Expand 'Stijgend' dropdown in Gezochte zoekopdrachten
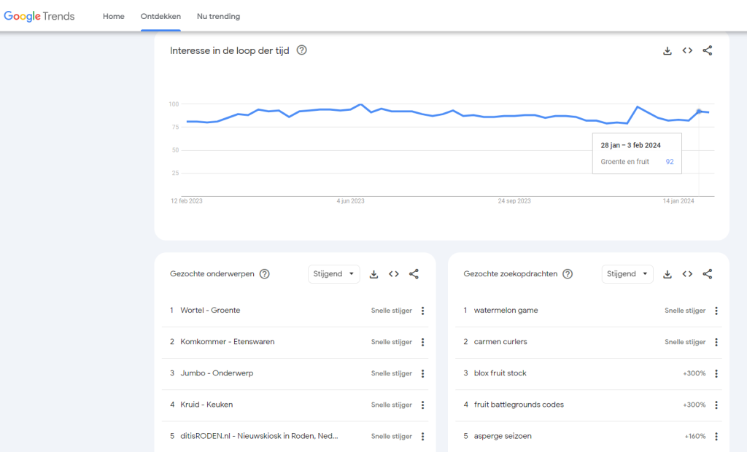Screen dimensions: 747x452 pos(627,274)
